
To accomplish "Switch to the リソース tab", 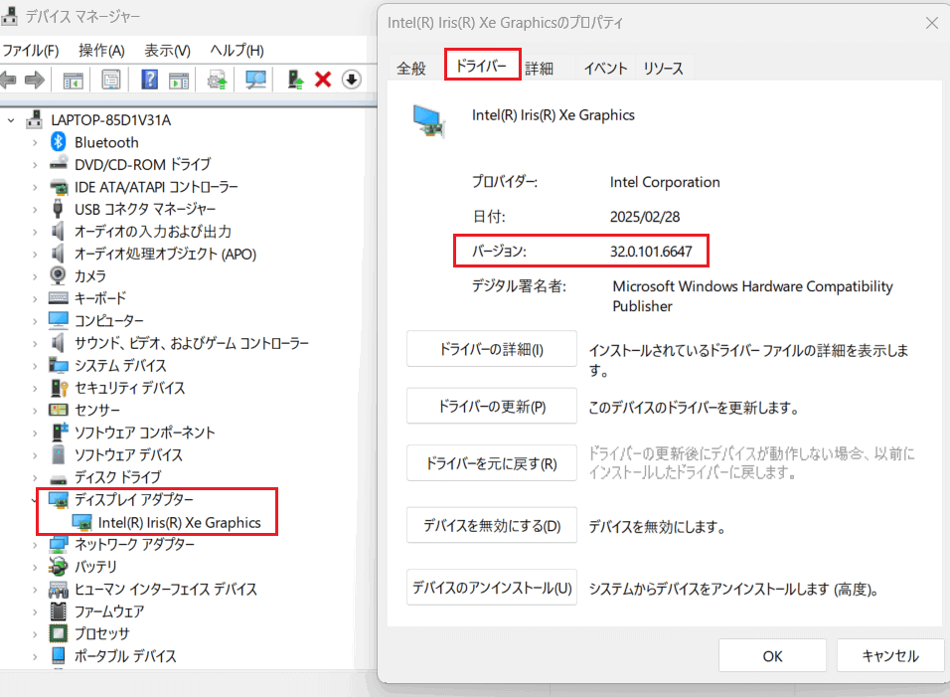I will (664, 68).
